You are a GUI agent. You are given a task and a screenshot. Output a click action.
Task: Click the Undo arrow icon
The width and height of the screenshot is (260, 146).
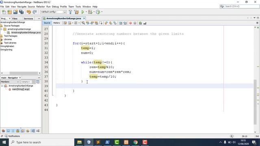pos(29,12)
